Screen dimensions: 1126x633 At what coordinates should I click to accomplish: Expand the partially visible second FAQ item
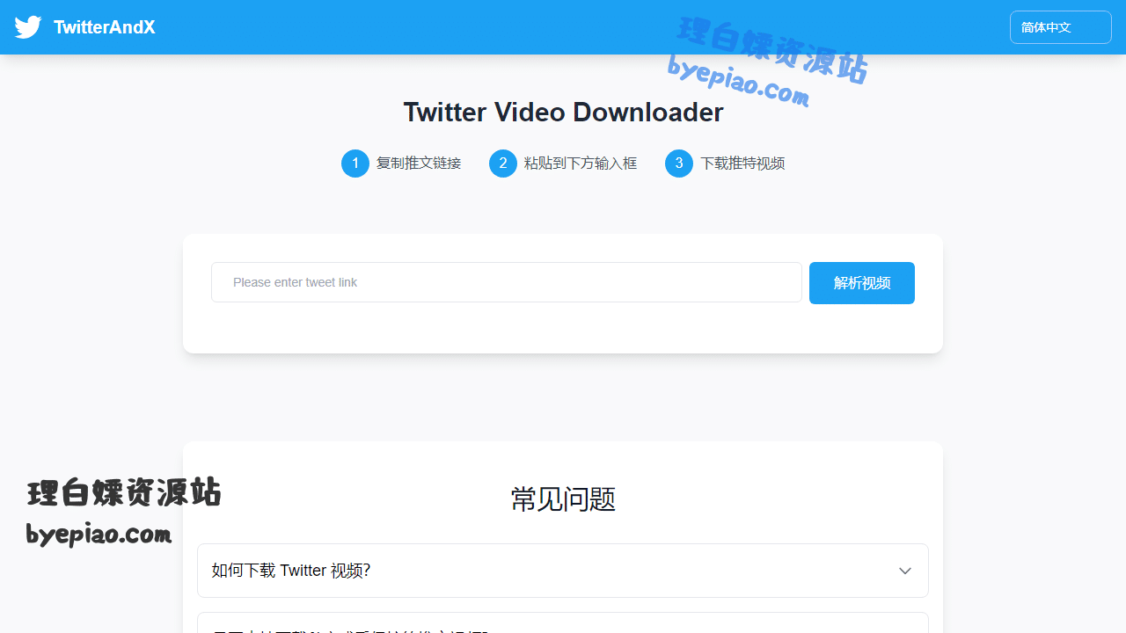[563, 623]
